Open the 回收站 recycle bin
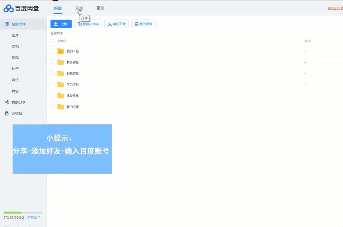Screen dimensions: 343x227 (x=16, y=113)
